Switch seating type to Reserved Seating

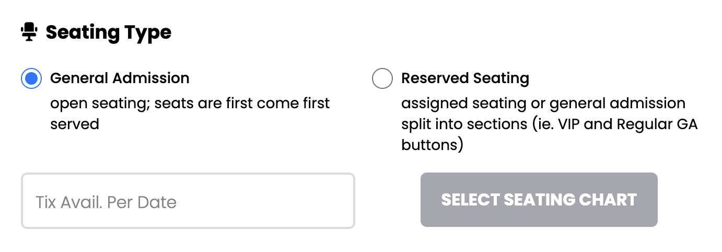click(x=382, y=78)
